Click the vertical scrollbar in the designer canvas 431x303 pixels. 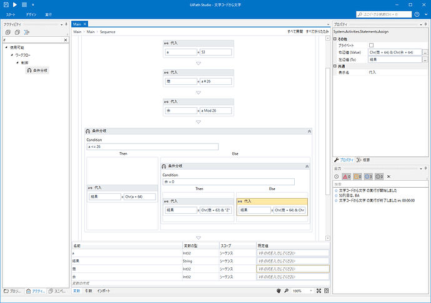(328, 131)
